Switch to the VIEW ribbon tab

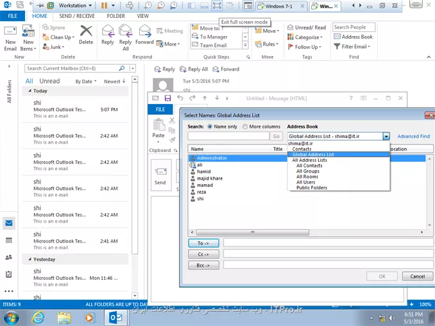(x=142, y=16)
